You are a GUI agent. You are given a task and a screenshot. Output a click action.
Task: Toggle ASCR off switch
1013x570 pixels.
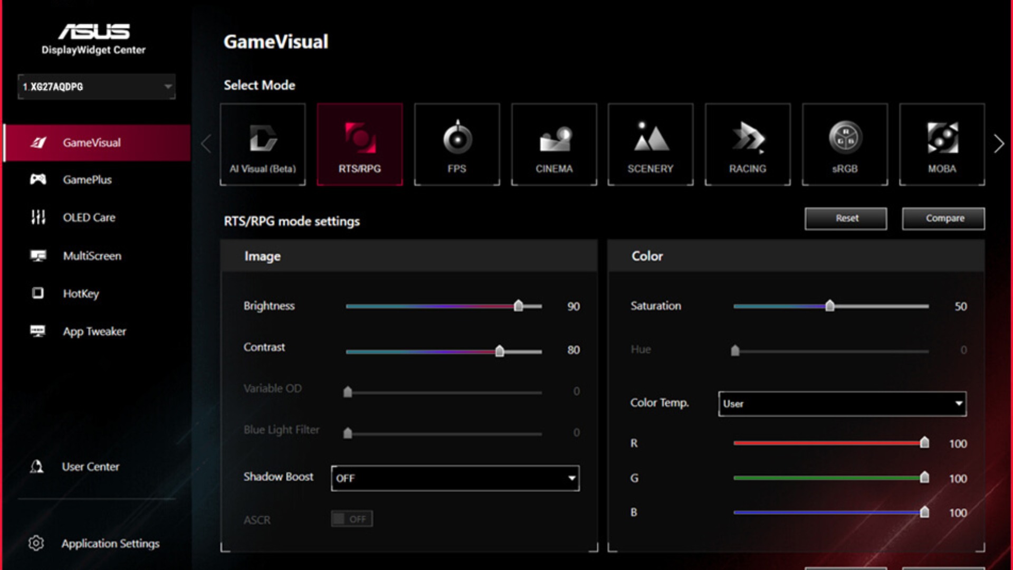351,519
